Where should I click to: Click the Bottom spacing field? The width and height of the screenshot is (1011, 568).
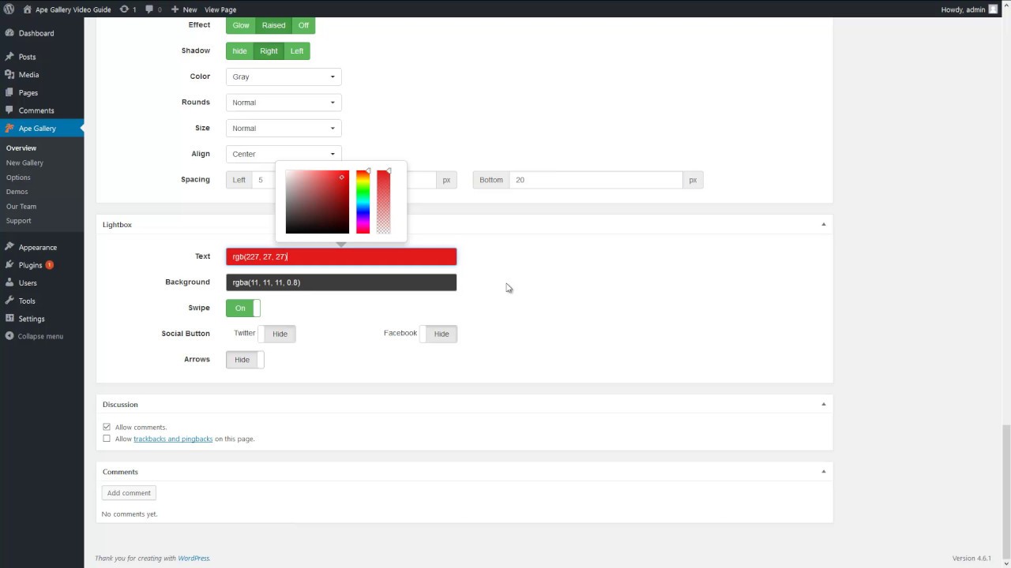point(596,180)
